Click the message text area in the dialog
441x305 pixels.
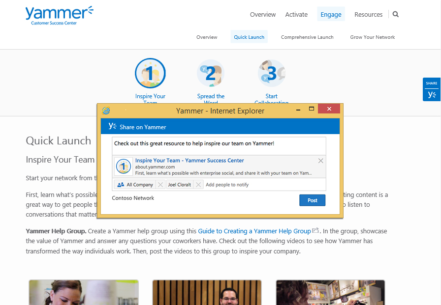pyautogui.click(x=220, y=144)
